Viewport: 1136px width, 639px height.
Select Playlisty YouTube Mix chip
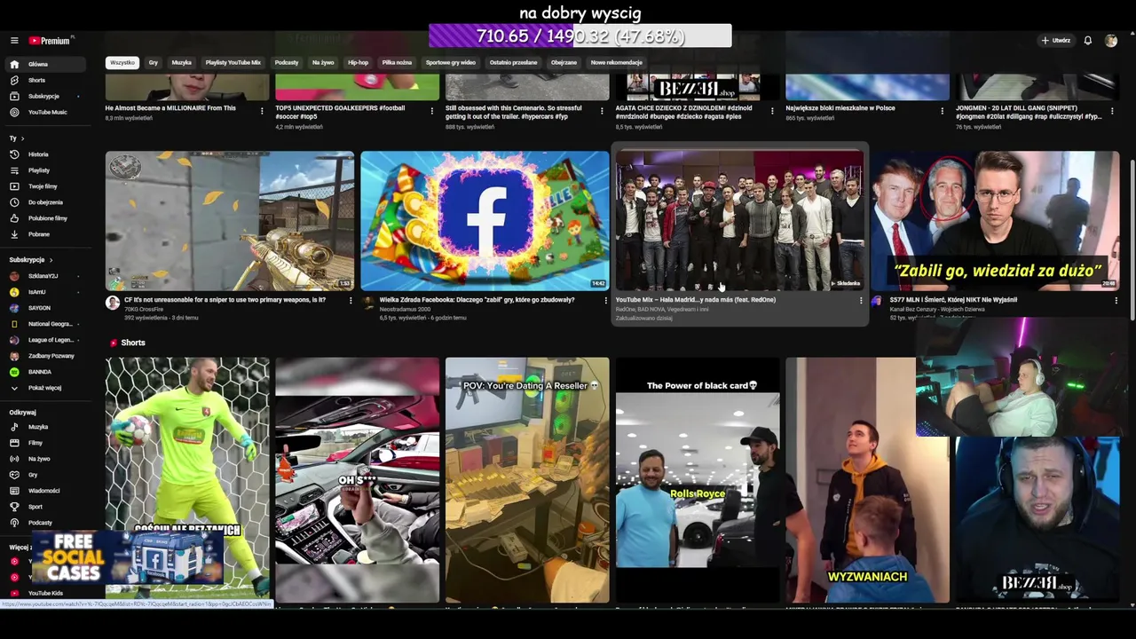(233, 63)
